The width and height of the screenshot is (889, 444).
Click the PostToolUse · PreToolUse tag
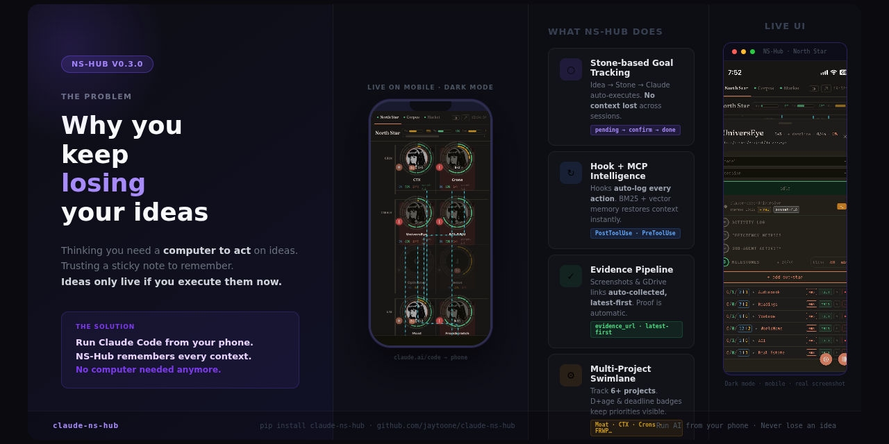[x=635, y=233]
